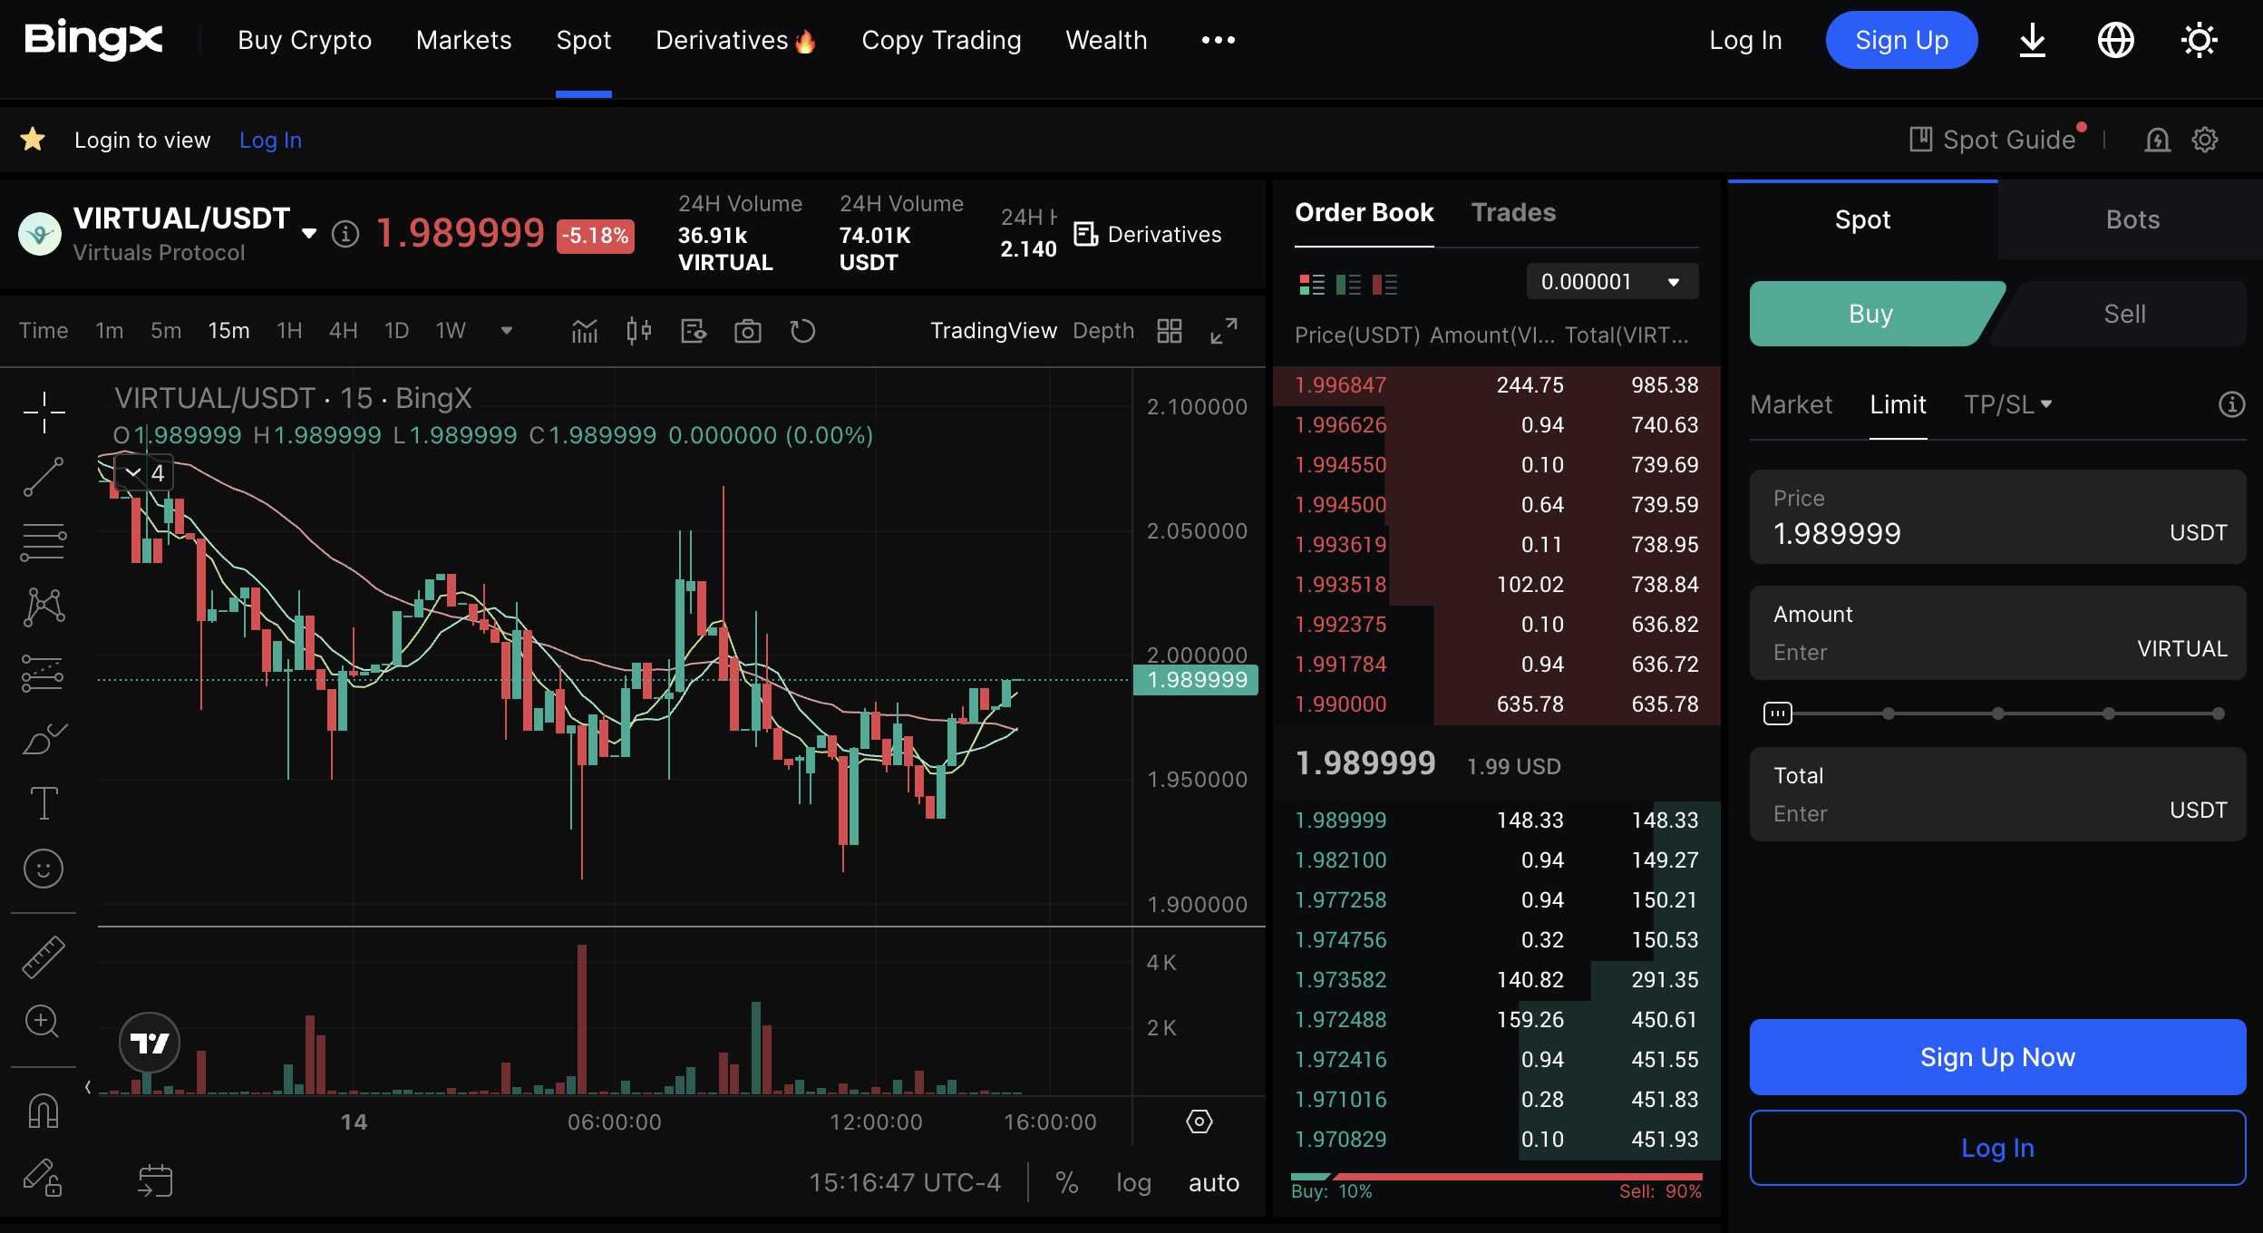
Task: Toggle auto scale on chart
Action: (1214, 1182)
